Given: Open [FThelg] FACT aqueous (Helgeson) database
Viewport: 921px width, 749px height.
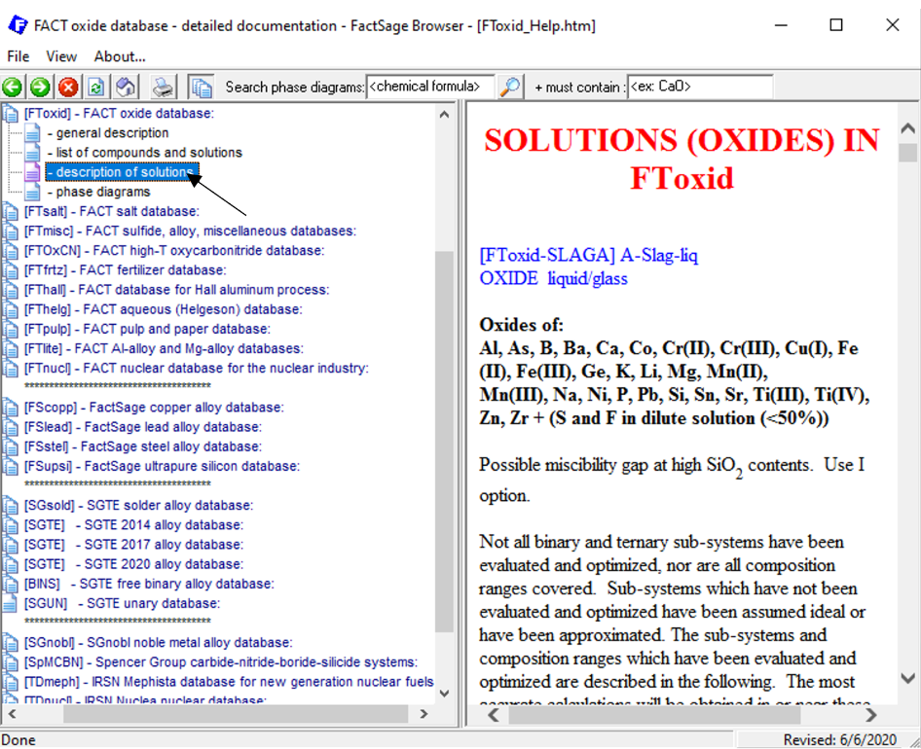Looking at the screenshot, I should tap(164, 309).
